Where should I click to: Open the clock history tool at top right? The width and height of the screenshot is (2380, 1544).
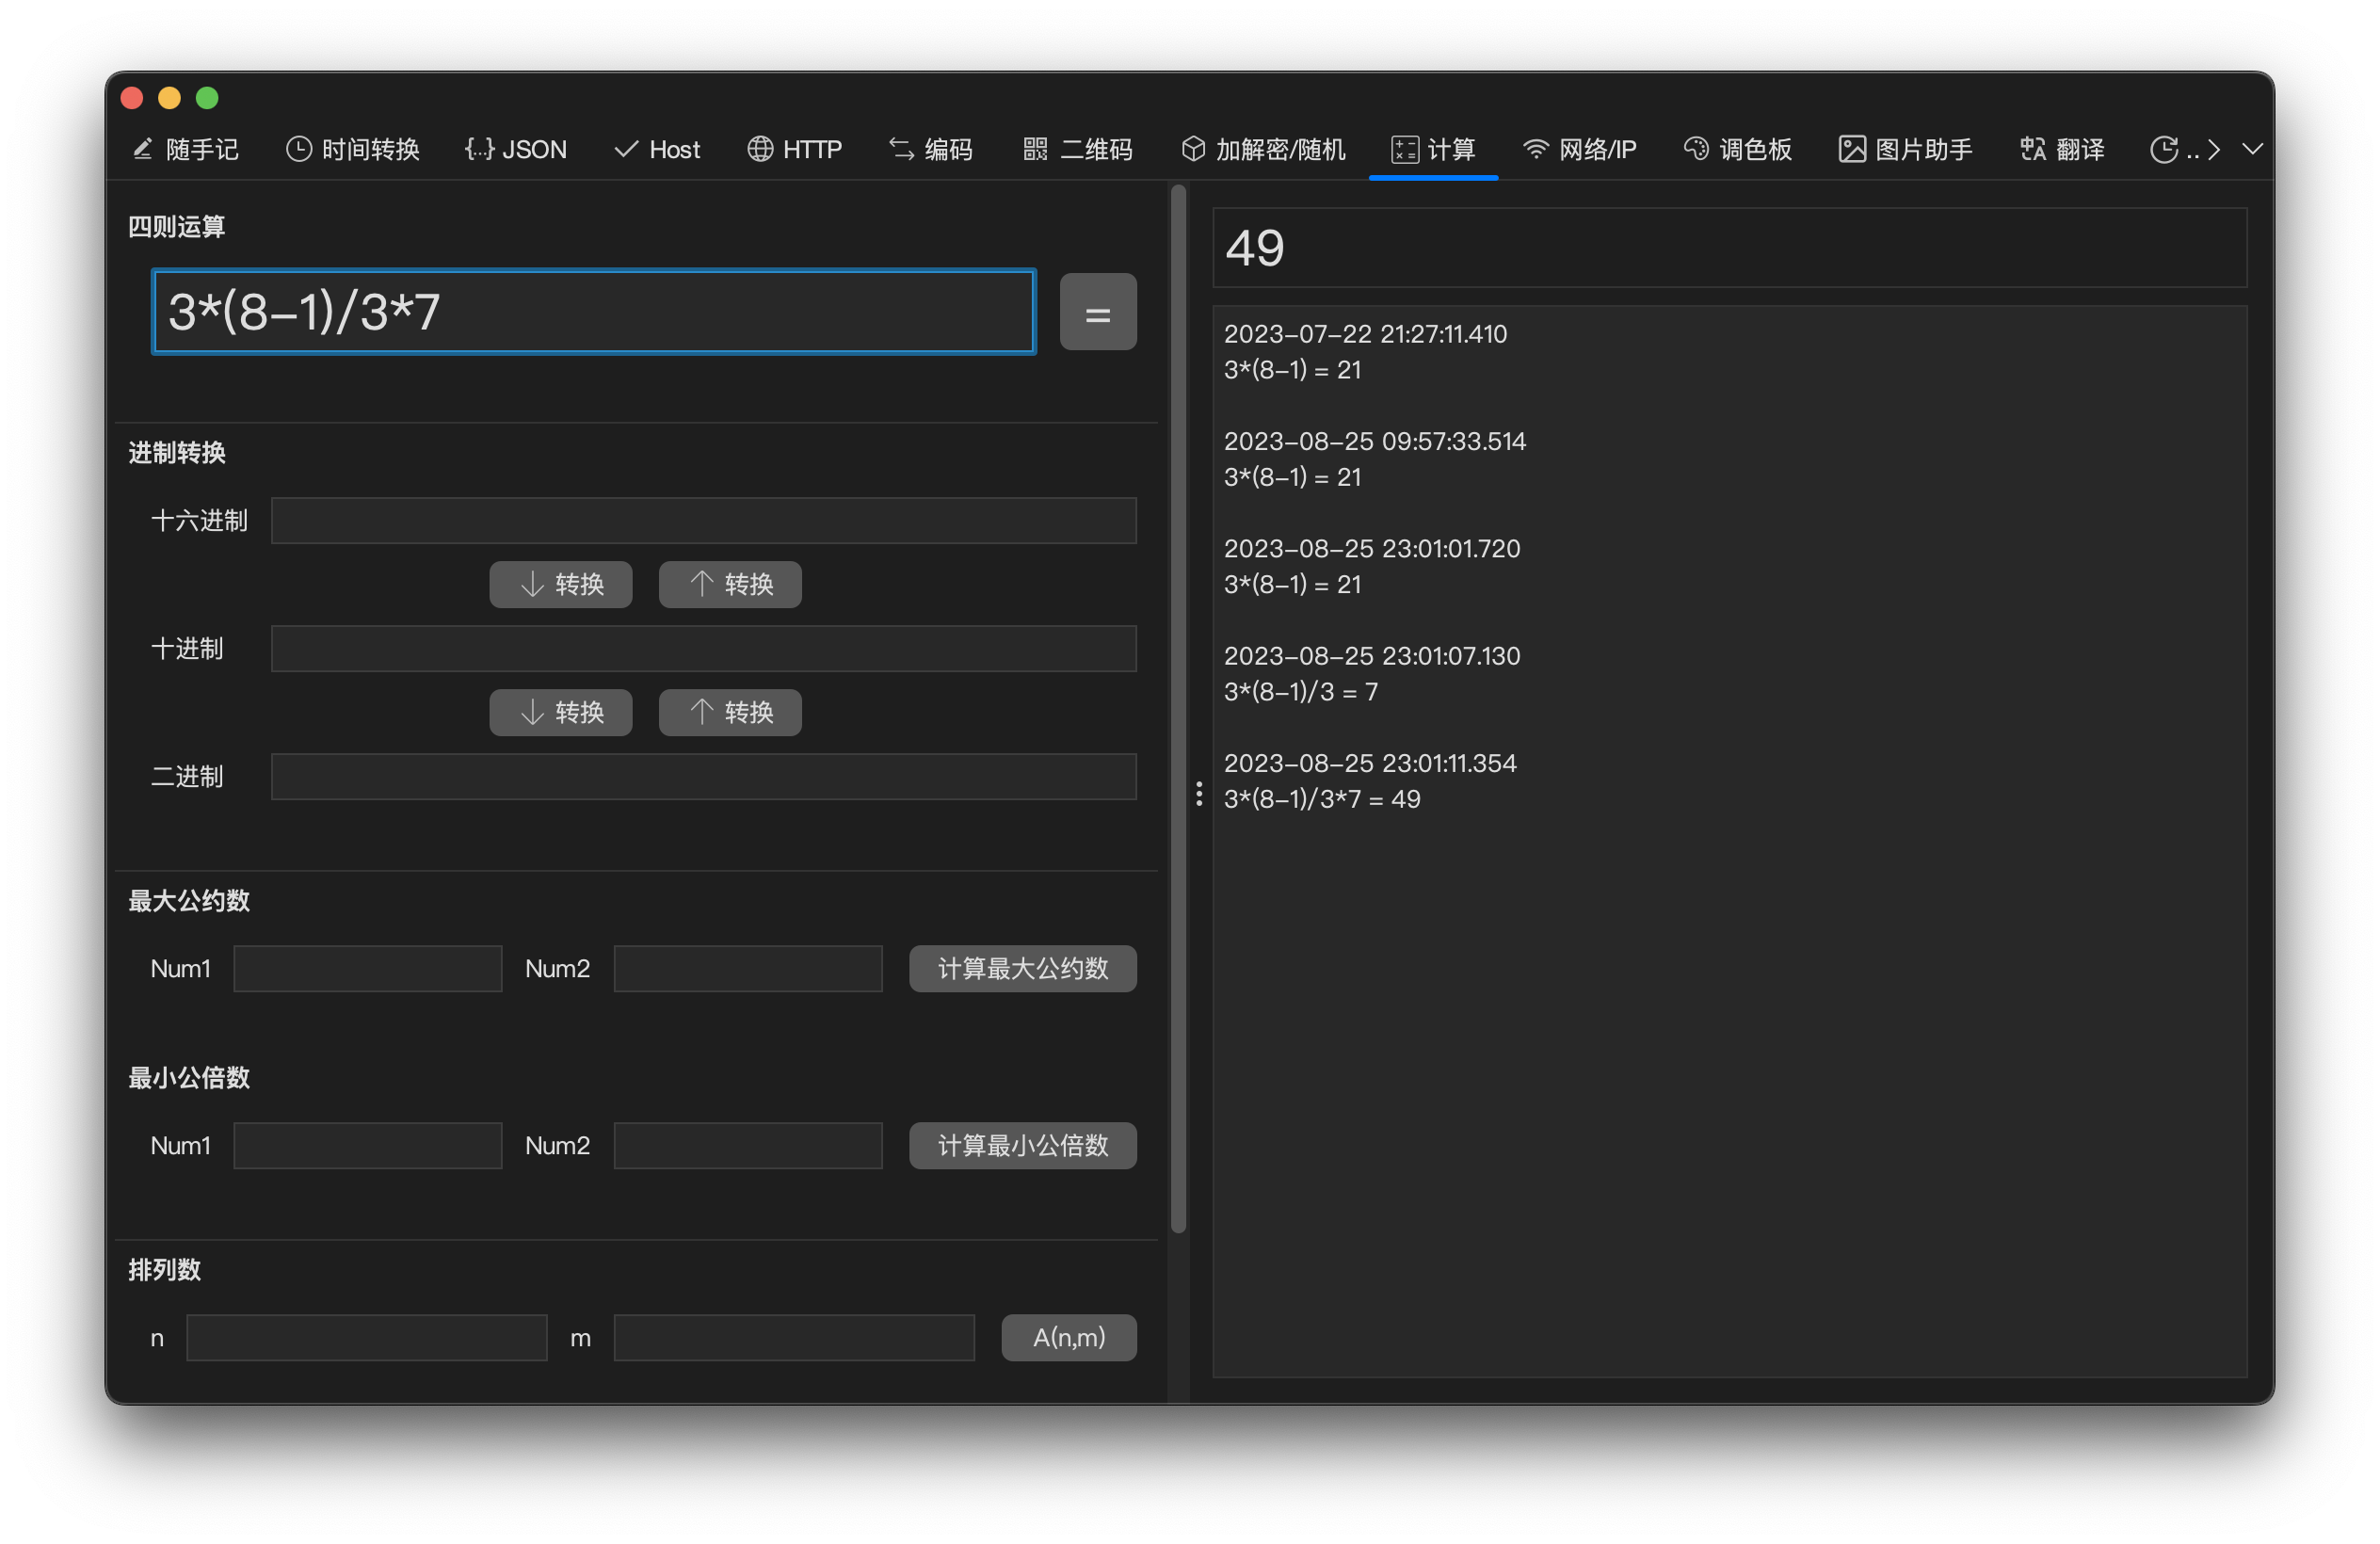point(2166,149)
